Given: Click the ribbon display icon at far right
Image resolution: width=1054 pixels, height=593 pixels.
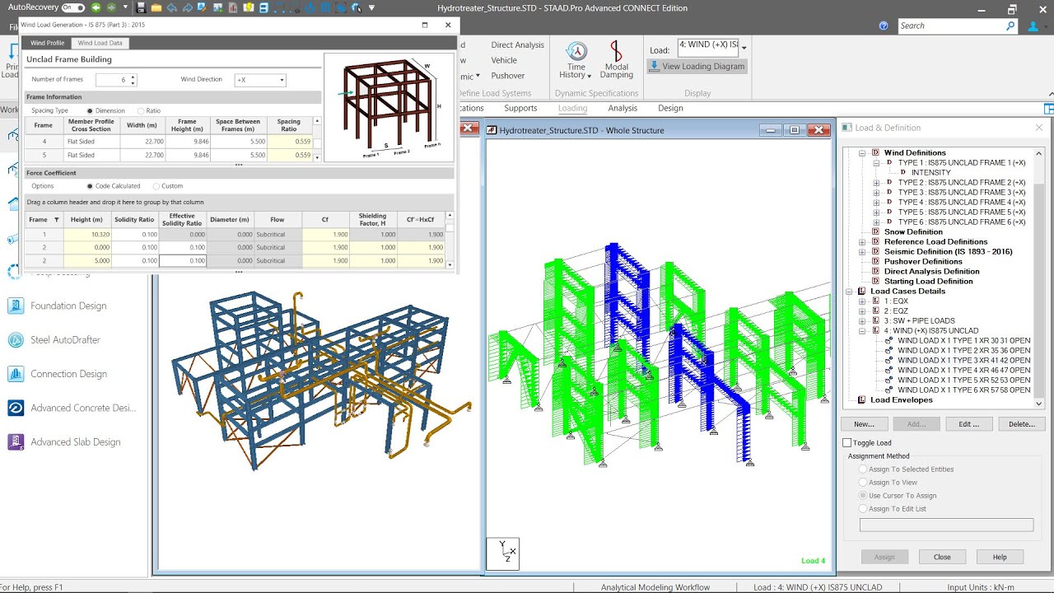Looking at the screenshot, I should (1049, 108).
